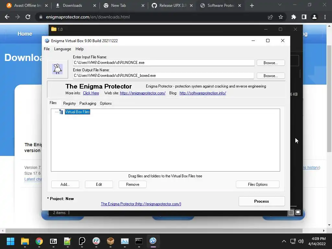This screenshot has width=332, height=249.
Task: Open the performance monitor taskbar icon
Action: point(125,241)
